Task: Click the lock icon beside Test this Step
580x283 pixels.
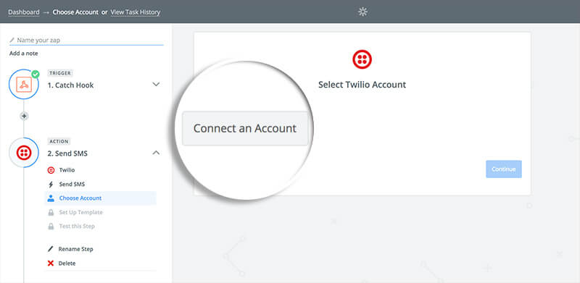Action: (51, 226)
